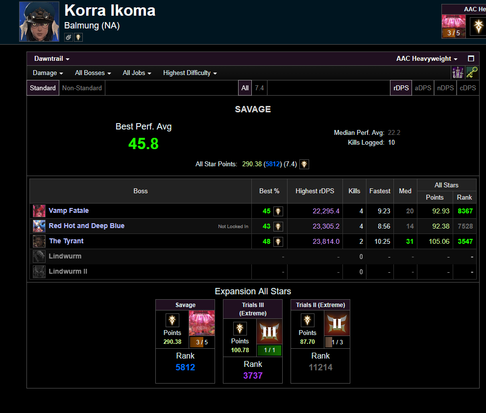Switch to the Standard tab

(x=43, y=88)
